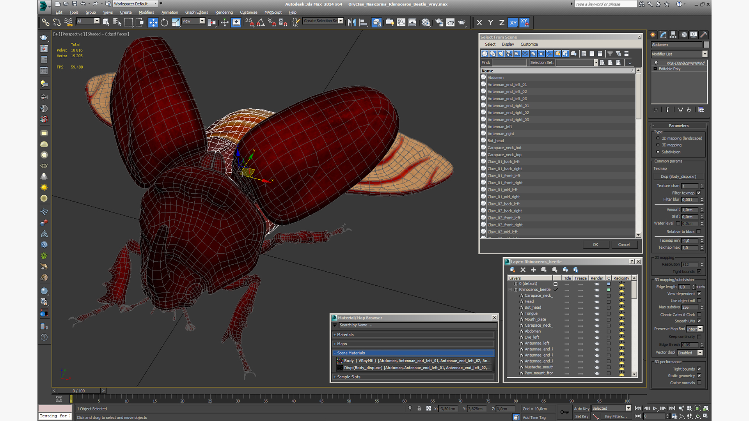This screenshot has width=749, height=421.
Task: Select Carapace_neck_top in the scene list
Action: pos(504,155)
